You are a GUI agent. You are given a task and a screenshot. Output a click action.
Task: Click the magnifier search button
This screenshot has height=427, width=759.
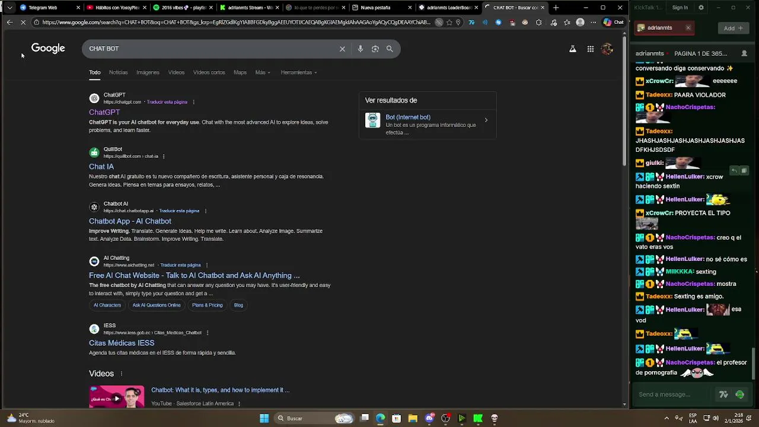tap(390, 49)
